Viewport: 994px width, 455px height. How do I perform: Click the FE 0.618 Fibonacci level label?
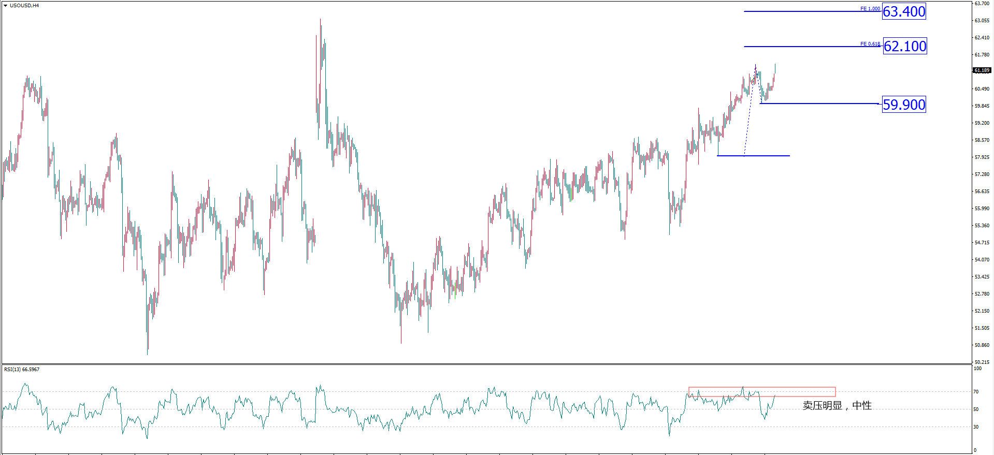[x=870, y=44]
